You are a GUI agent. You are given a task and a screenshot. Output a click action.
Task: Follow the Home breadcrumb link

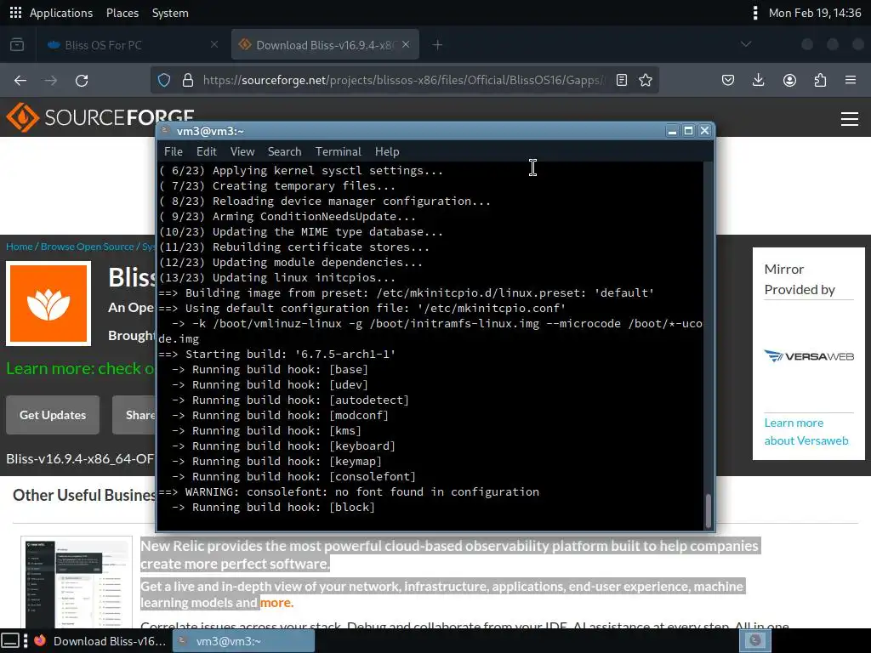tap(19, 247)
